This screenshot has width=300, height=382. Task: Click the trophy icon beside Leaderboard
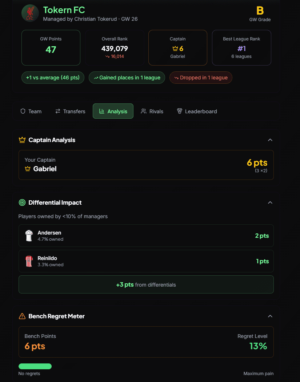pyautogui.click(x=179, y=111)
